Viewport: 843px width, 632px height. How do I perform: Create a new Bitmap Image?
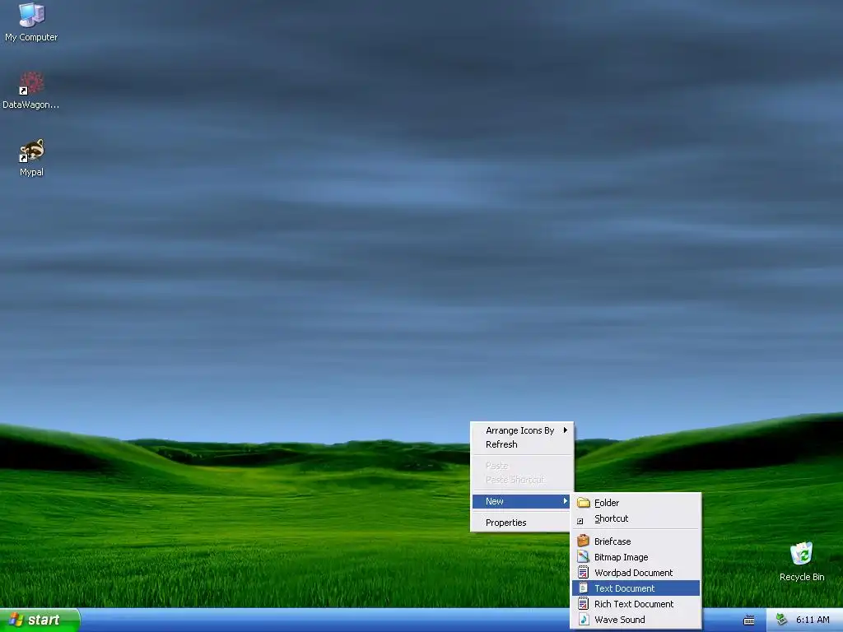coord(636,557)
